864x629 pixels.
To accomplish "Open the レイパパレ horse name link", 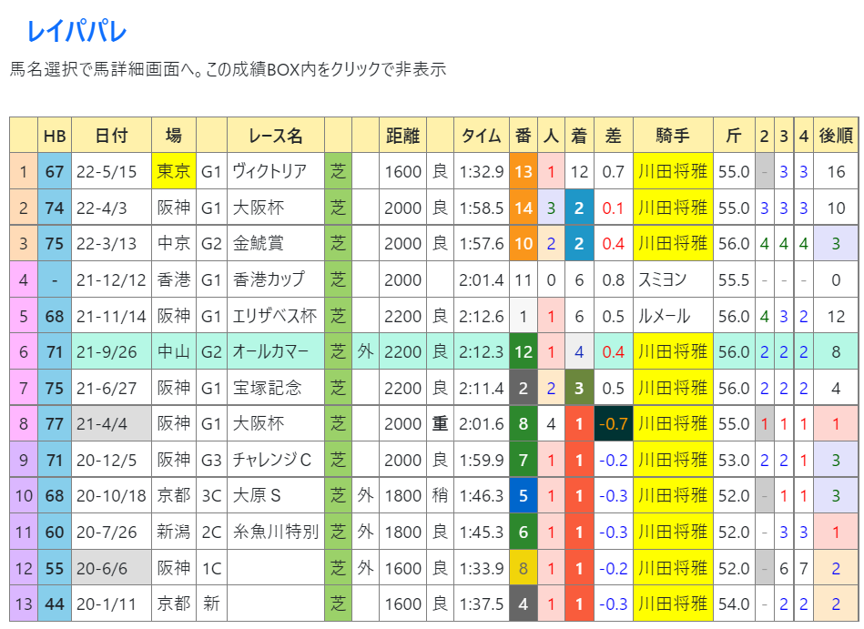I will tap(77, 31).
